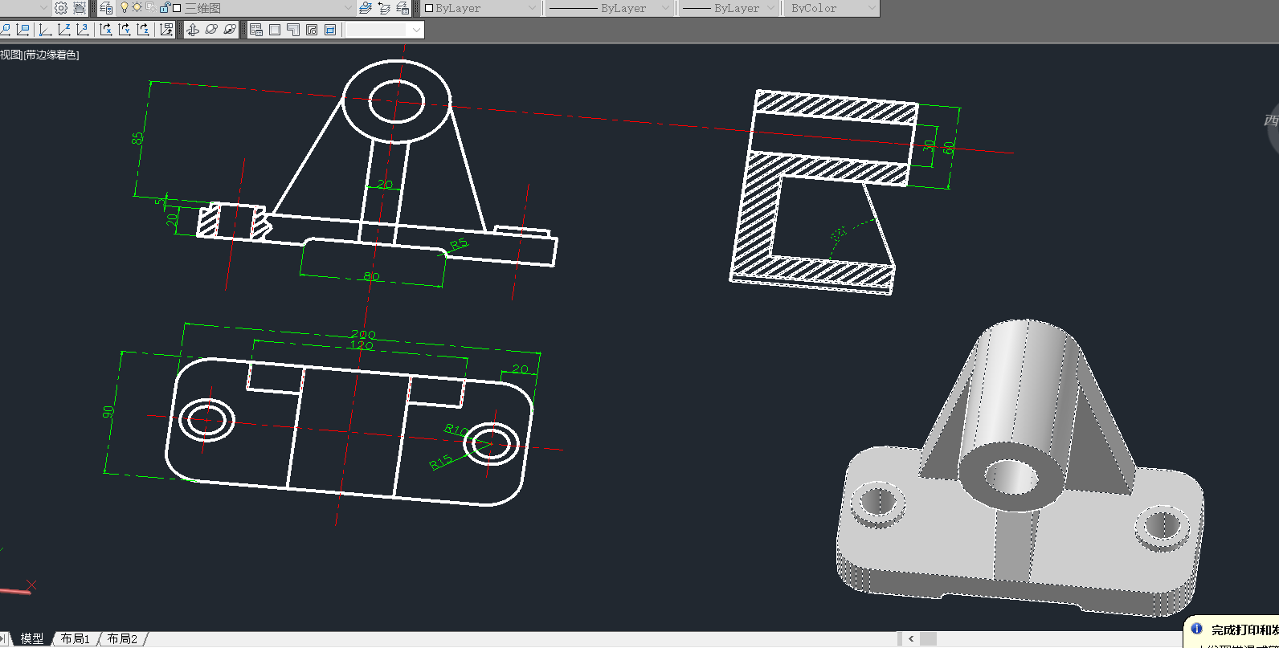The image size is (1279, 648).
Task: Select the UCS 3-point tool
Action: (x=82, y=30)
